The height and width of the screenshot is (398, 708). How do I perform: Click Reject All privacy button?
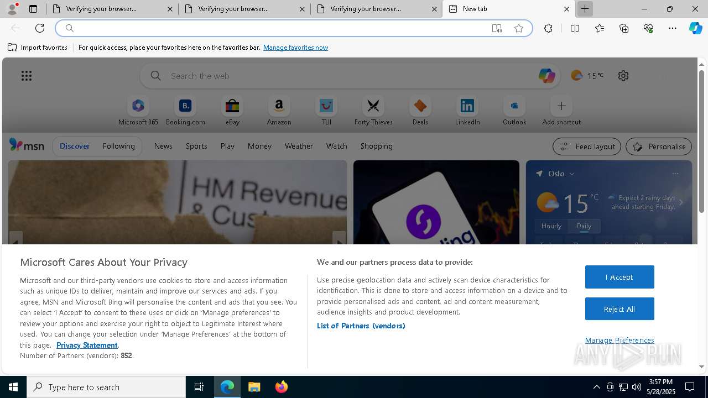pyautogui.click(x=619, y=309)
